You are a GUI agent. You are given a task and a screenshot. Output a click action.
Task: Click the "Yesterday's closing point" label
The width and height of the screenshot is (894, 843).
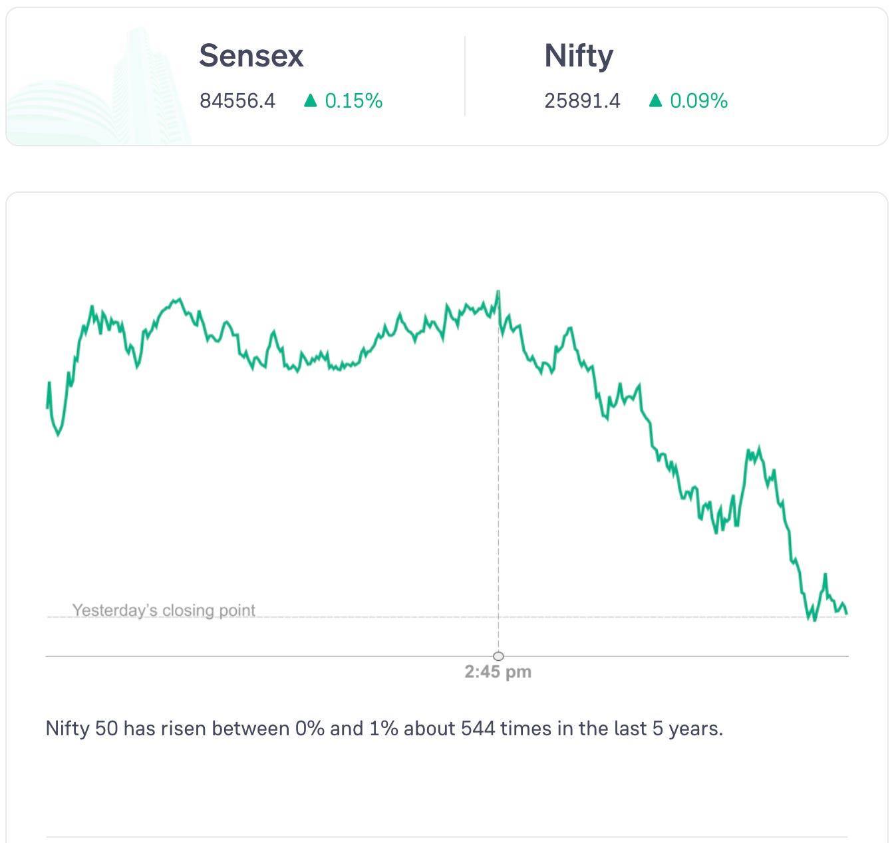point(164,610)
